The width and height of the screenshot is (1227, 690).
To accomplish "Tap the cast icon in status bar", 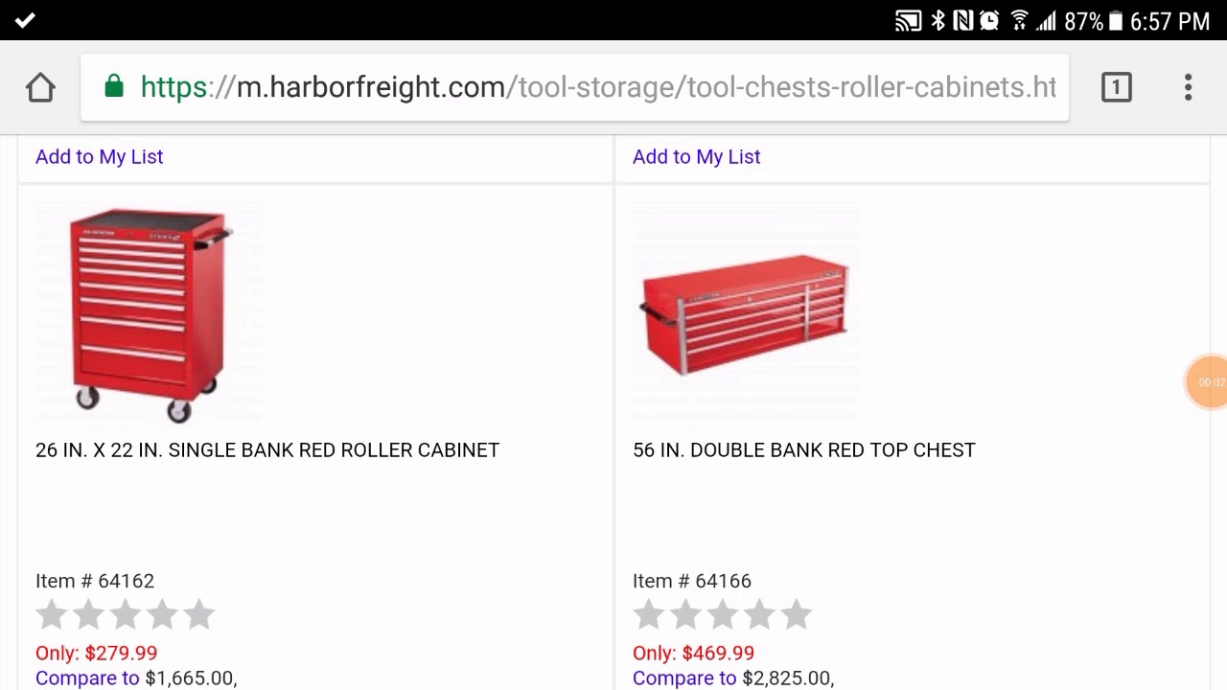I will tap(907, 21).
